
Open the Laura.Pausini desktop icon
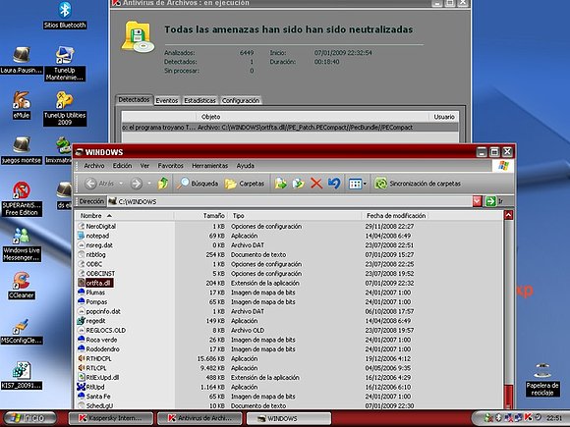tap(22, 60)
